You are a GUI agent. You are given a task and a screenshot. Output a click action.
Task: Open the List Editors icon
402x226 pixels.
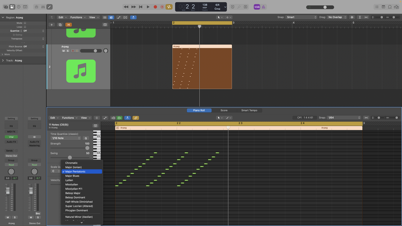coord(377,7)
